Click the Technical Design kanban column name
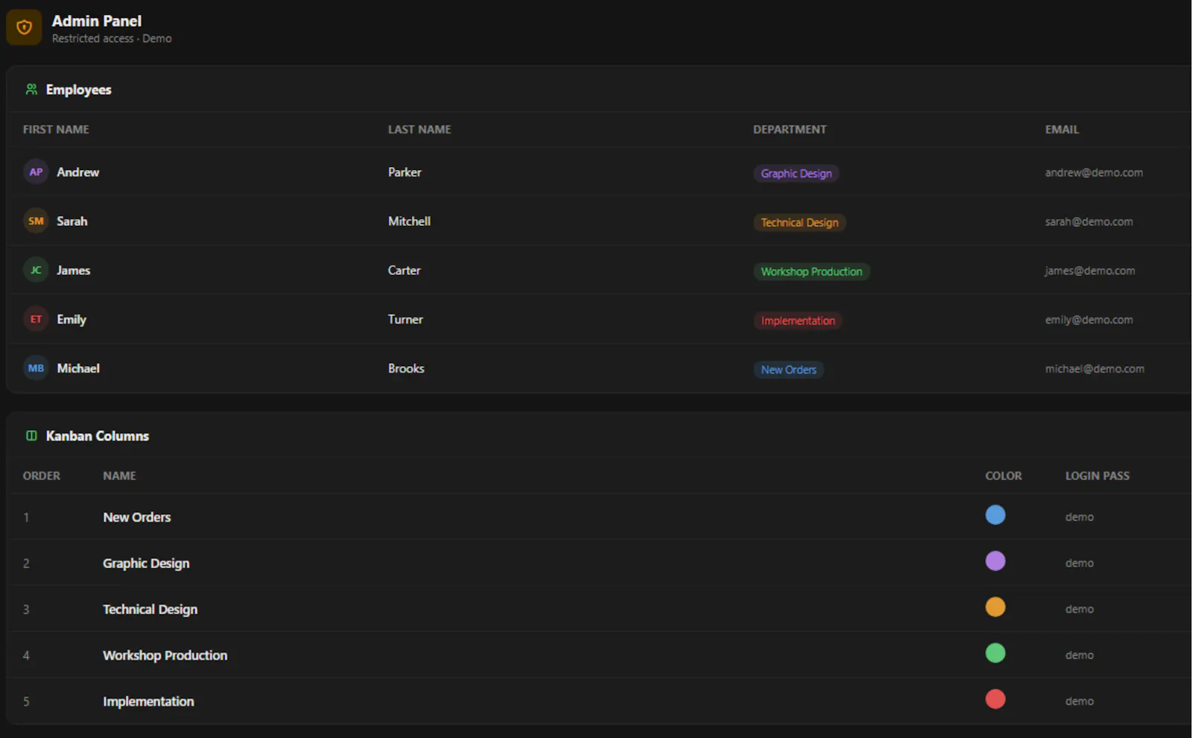The image size is (1192, 738). (150, 610)
